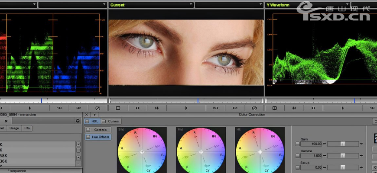Toggle the Gain enable button
The height and width of the screenshot is (173, 377).
tap(298, 144)
